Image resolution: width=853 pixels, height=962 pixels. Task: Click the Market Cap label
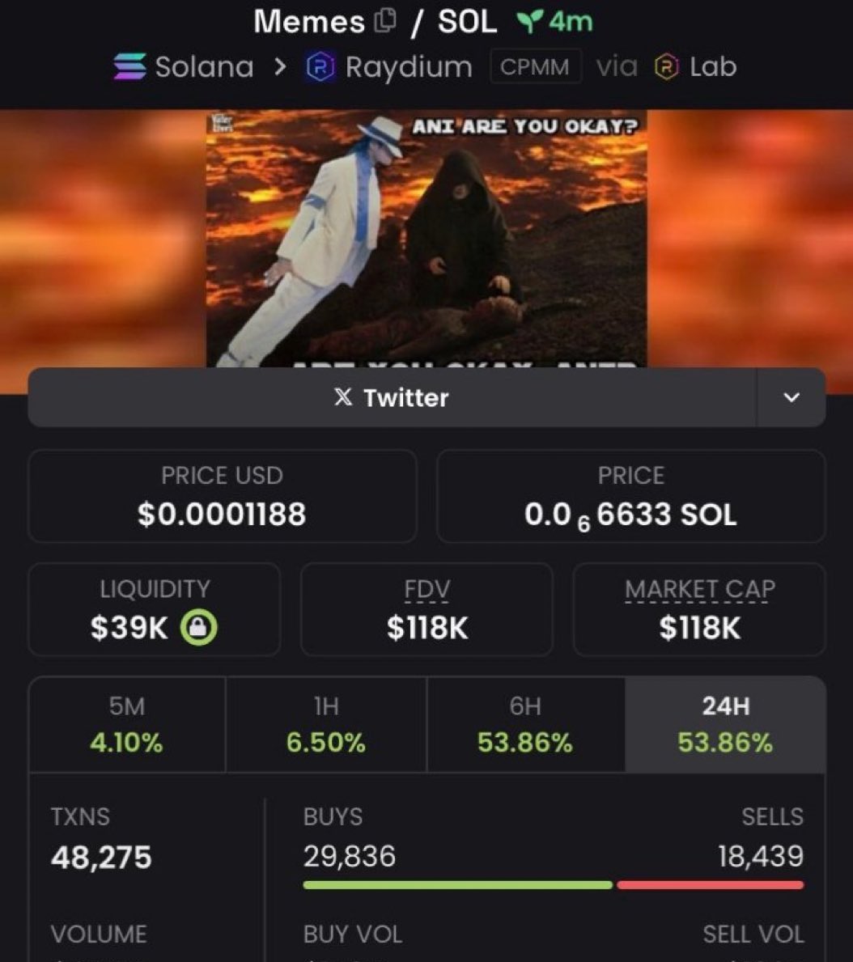coord(699,589)
